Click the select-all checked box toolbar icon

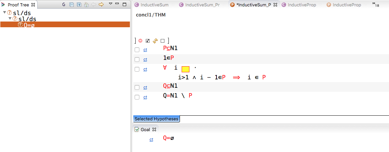click(x=147, y=41)
